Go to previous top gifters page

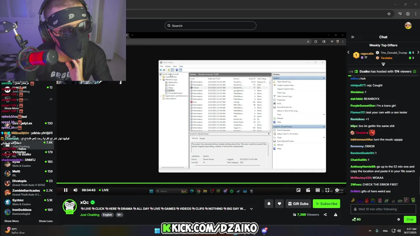click(348, 52)
